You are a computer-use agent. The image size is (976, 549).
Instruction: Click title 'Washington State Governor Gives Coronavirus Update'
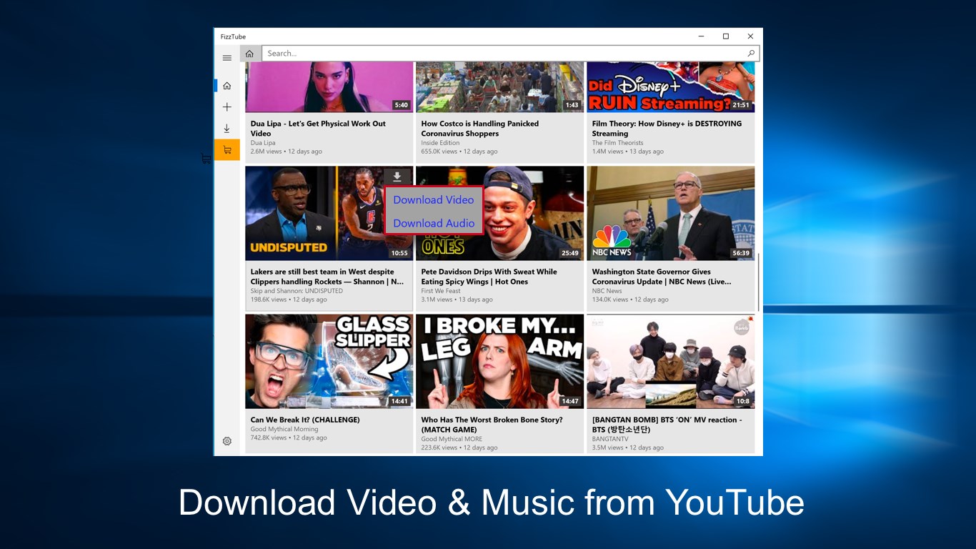click(x=662, y=277)
